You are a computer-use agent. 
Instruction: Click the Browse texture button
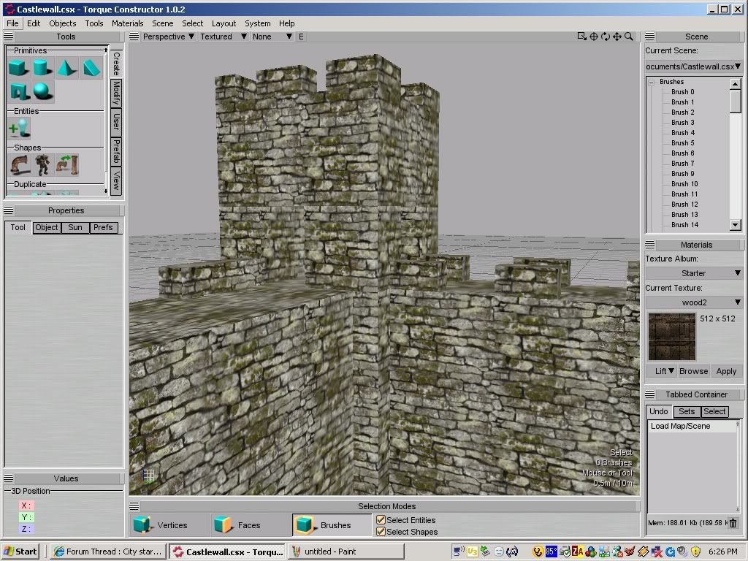(x=692, y=371)
